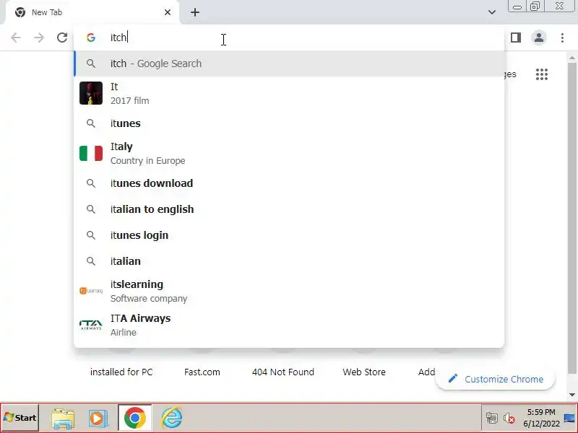Click the Italy flag thumbnail

[91, 154]
